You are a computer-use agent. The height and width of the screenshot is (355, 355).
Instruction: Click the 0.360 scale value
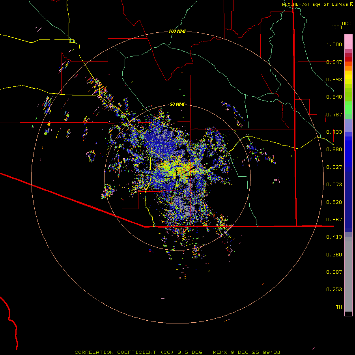[334, 255]
